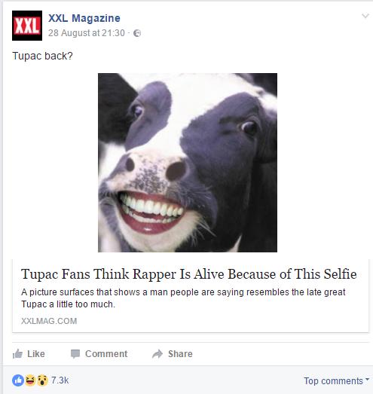Viewport: 373px width, 394px height.
Task: Like the post using Like text
Action: pos(36,354)
